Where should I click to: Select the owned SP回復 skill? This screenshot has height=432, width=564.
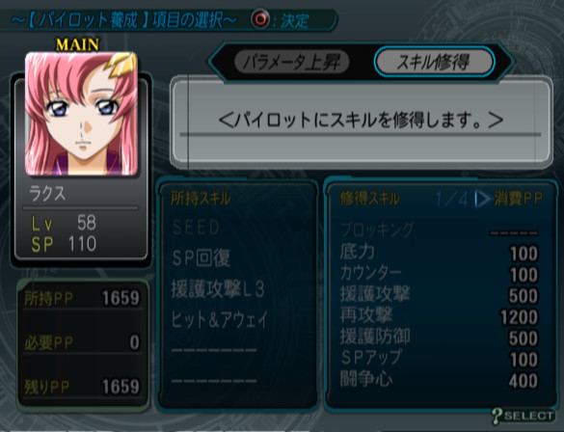[201, 257]
